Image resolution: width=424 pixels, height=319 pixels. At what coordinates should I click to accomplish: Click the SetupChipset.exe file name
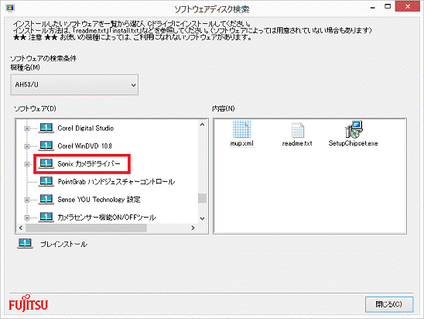click(353, 143)
